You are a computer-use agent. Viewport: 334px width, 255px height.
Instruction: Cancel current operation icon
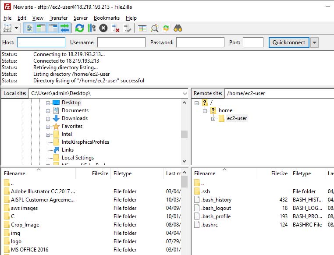[103, 28]
